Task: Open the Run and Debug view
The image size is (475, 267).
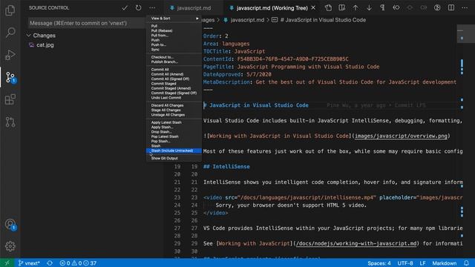Action: (x=10, y=55)
